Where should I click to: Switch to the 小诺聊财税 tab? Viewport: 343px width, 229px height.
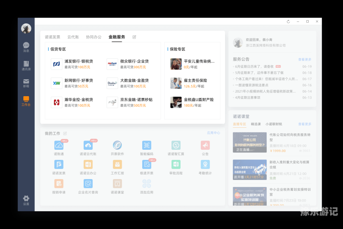(273, 124)
